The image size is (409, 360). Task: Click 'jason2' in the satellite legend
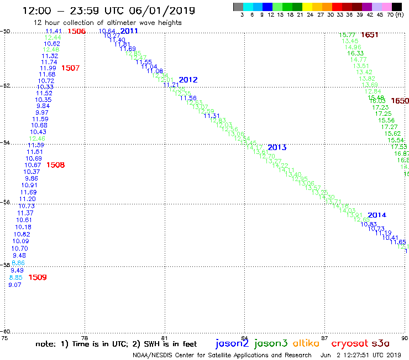(x=232, y=343)
